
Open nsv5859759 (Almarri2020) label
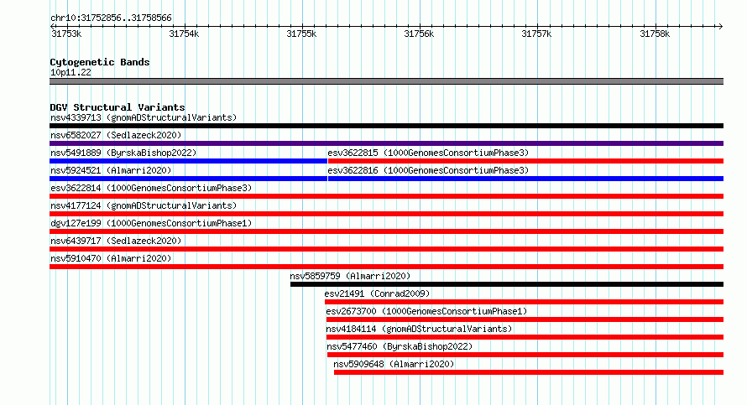350,276
